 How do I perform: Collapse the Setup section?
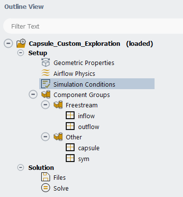21,53
